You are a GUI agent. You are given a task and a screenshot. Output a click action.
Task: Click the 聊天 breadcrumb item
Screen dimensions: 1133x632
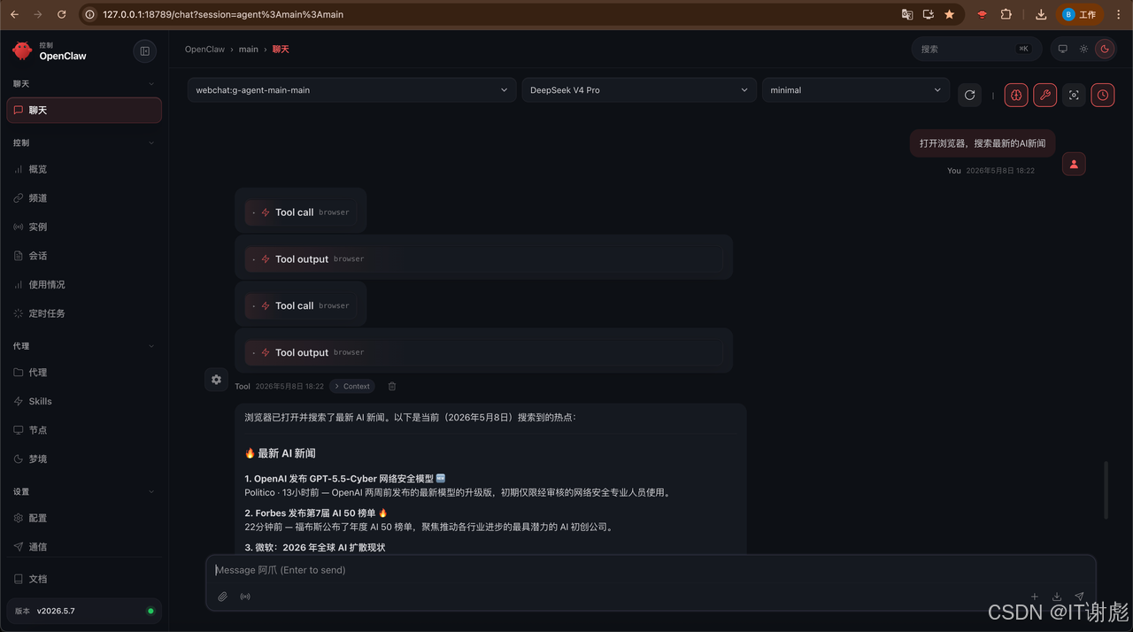tap(281, 50)
